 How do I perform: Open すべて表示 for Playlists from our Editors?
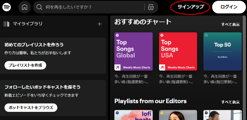[230, 102]
